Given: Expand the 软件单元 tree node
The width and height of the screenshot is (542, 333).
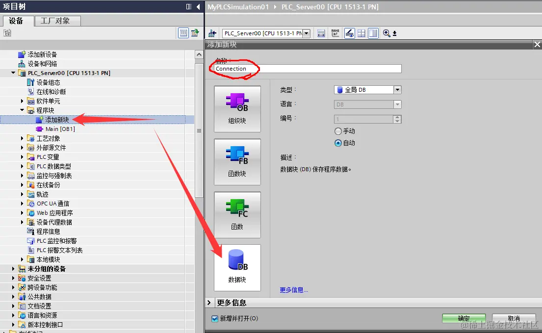Looking at the screenshot, I should coord(22,101).
